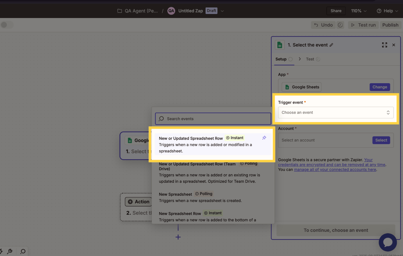Open the version history clock icon
Viewport: 403px width, 256px height.
[340, 25]
